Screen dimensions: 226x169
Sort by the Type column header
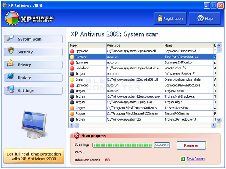click(x=88, y=46)
